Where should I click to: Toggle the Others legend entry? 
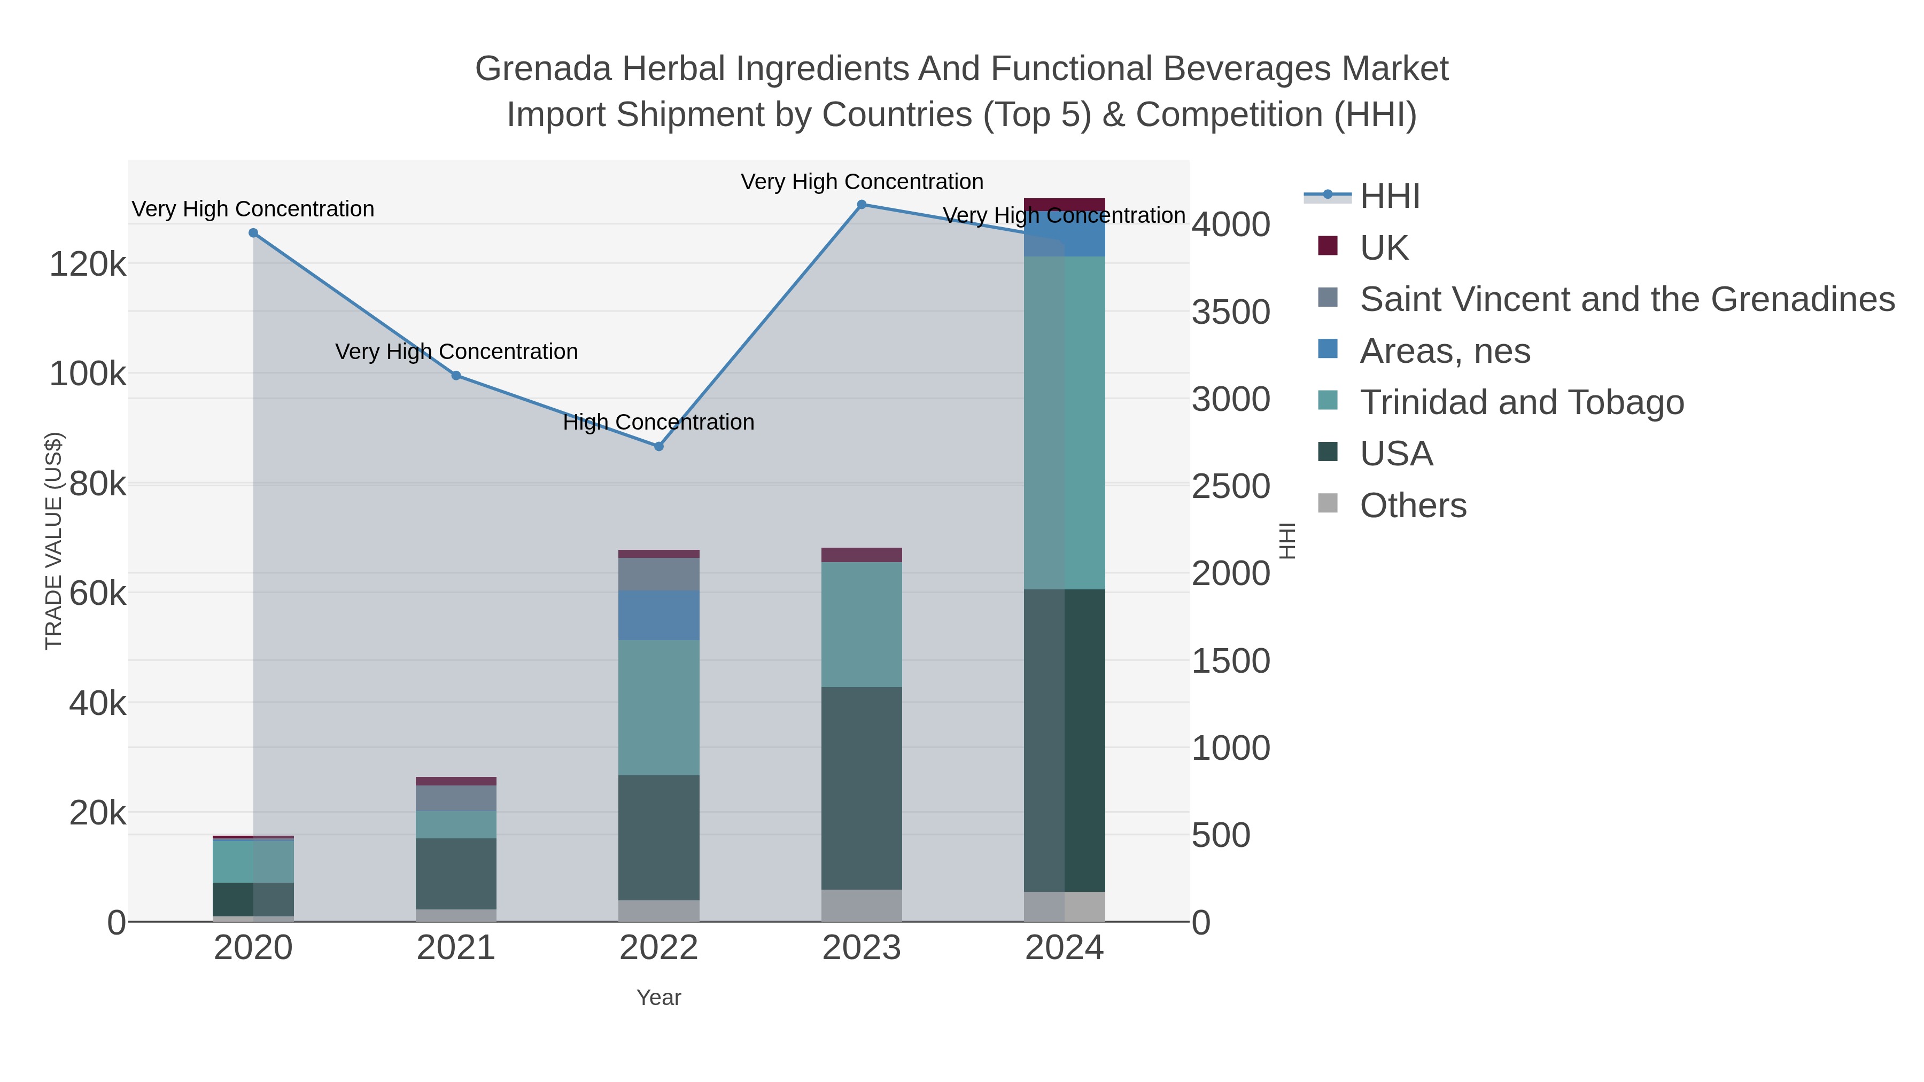pyautogui.click(x=1392, y=505)
